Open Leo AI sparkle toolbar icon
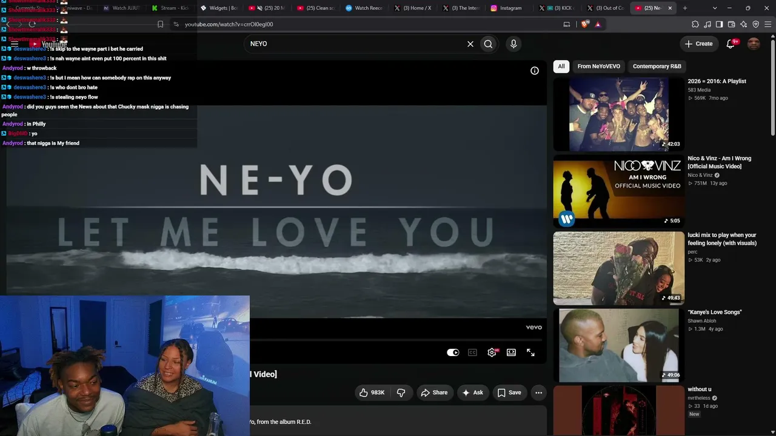 point(743,24)
